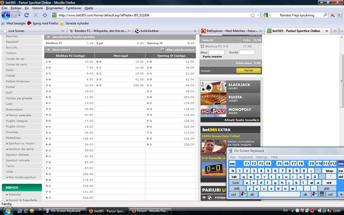This screenshot has height=215, width=344.
Task: Click the page vertical scrollbar thumb
Action: pos(342,81)
